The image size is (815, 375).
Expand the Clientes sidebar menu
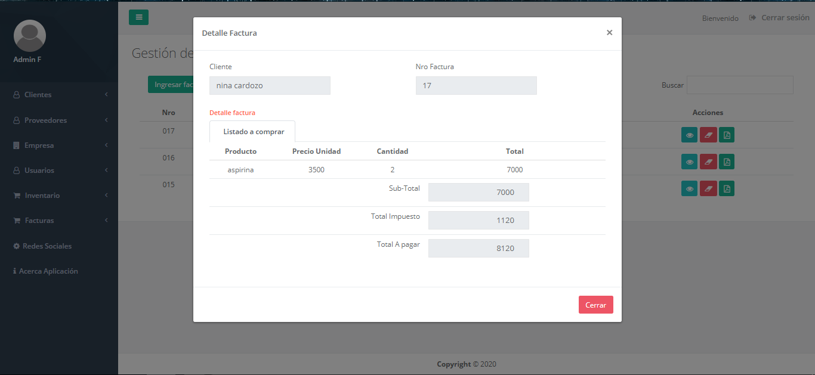[x=59, y=95]
